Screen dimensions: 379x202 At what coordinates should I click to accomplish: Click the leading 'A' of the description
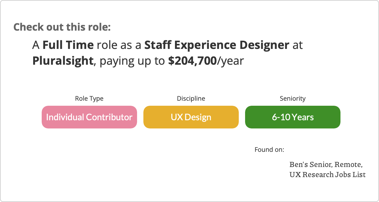coord(36,45)
